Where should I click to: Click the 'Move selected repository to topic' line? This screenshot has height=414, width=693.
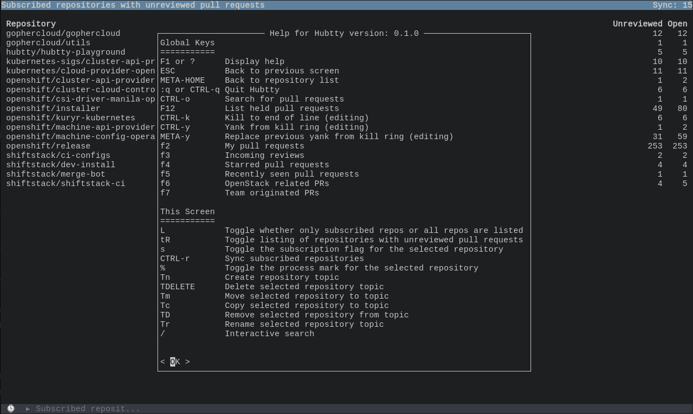(x=307, y=296)
